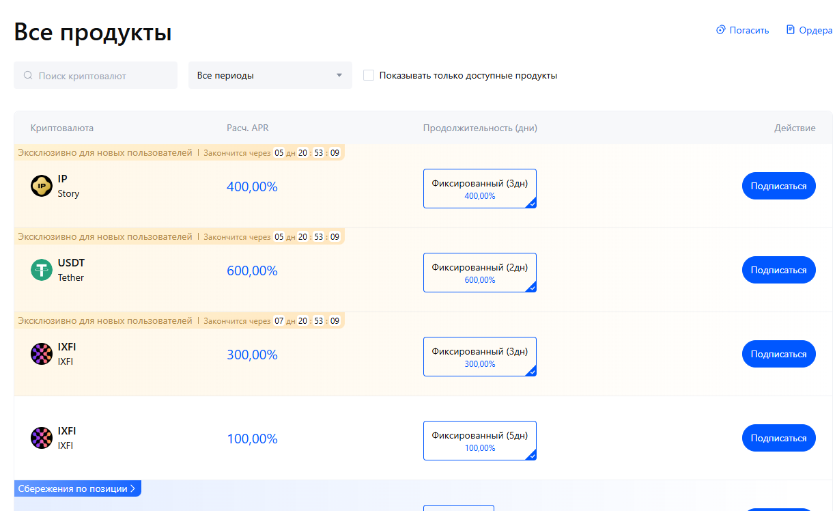The image size is (835, 511).
Task: Click the redeem icon beside Погасить
Action: (720, 30)
